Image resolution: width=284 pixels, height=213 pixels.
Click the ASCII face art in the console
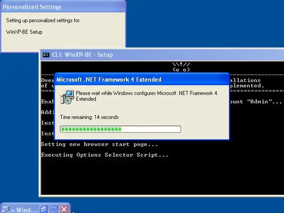point(181,67)
